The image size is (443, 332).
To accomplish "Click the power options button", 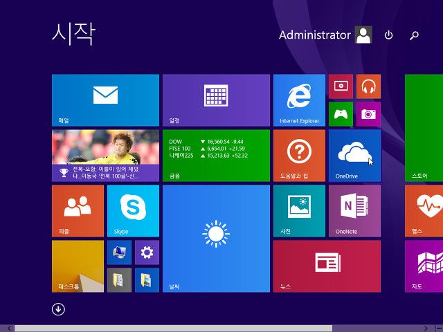I will (x=388, y=35).
